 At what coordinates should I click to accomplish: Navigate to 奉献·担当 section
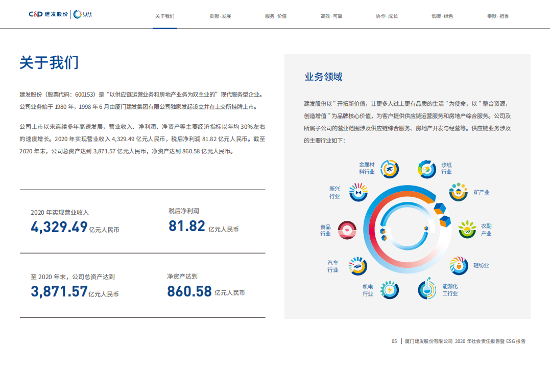[497, 16]
